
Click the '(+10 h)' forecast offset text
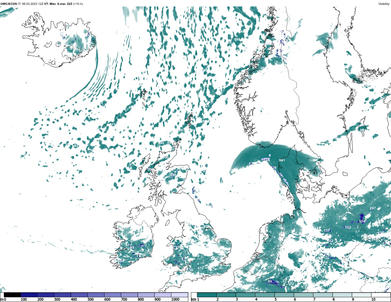tap(78, 4)
